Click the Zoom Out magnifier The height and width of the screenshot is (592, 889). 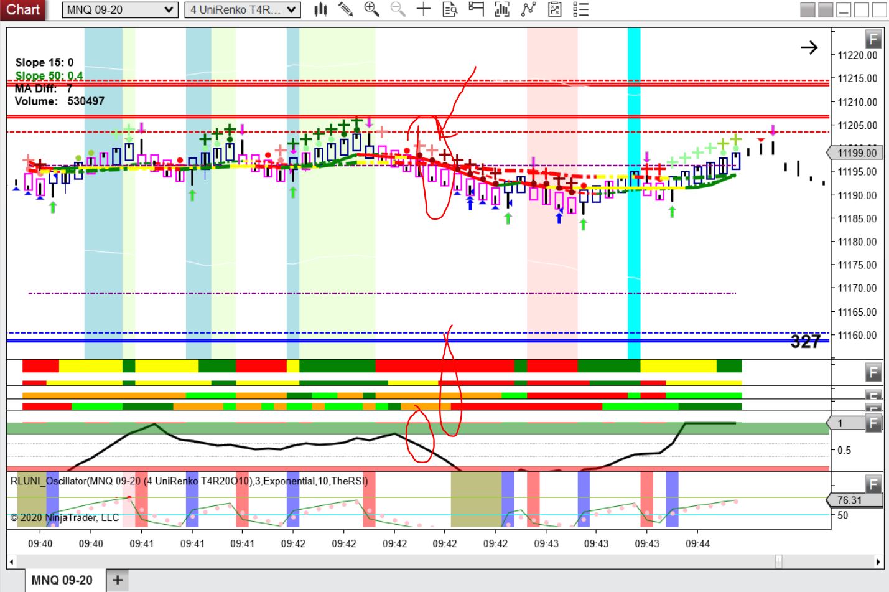coord(398,9)
